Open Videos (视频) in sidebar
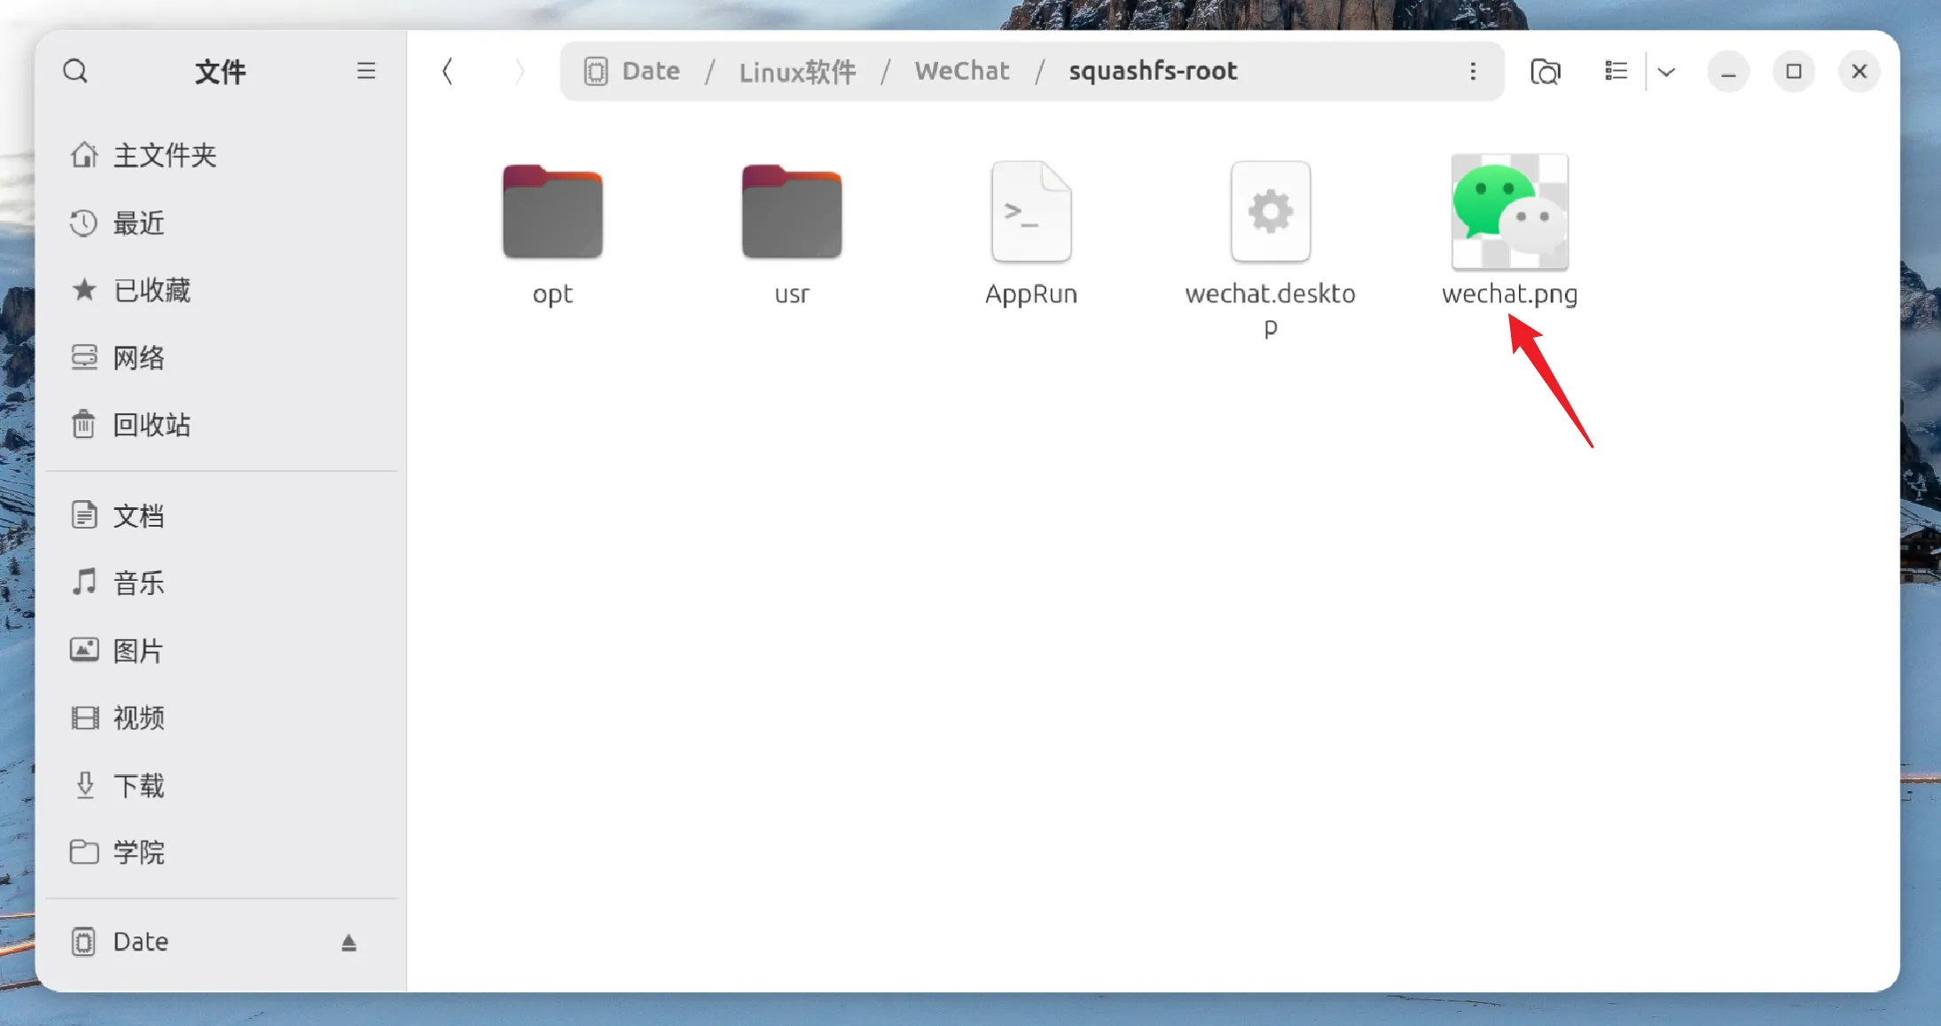 (222, 717)
